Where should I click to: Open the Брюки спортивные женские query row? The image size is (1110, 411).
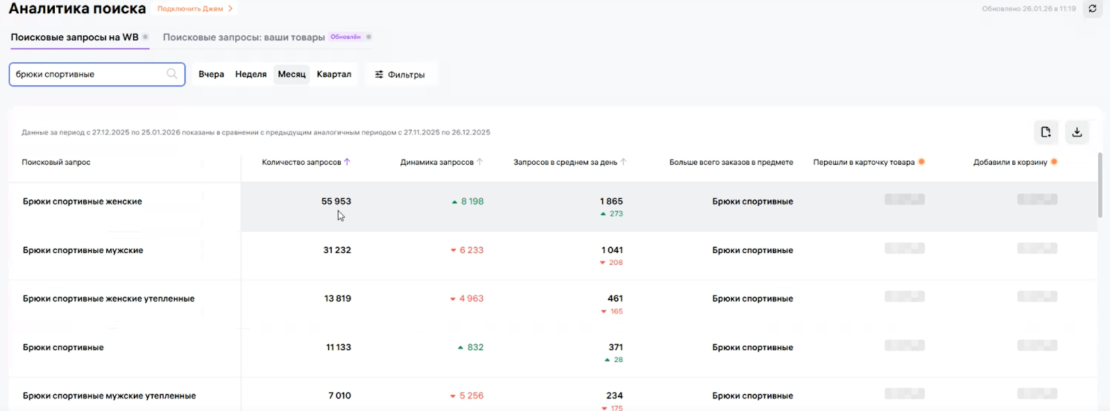pos(83,202)
